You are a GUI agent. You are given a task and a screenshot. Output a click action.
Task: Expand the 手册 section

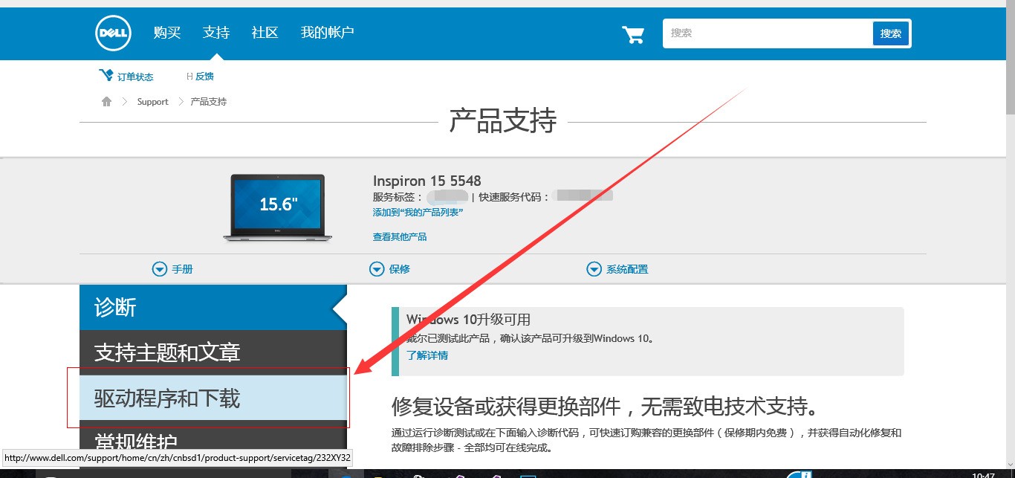(172, 269)
